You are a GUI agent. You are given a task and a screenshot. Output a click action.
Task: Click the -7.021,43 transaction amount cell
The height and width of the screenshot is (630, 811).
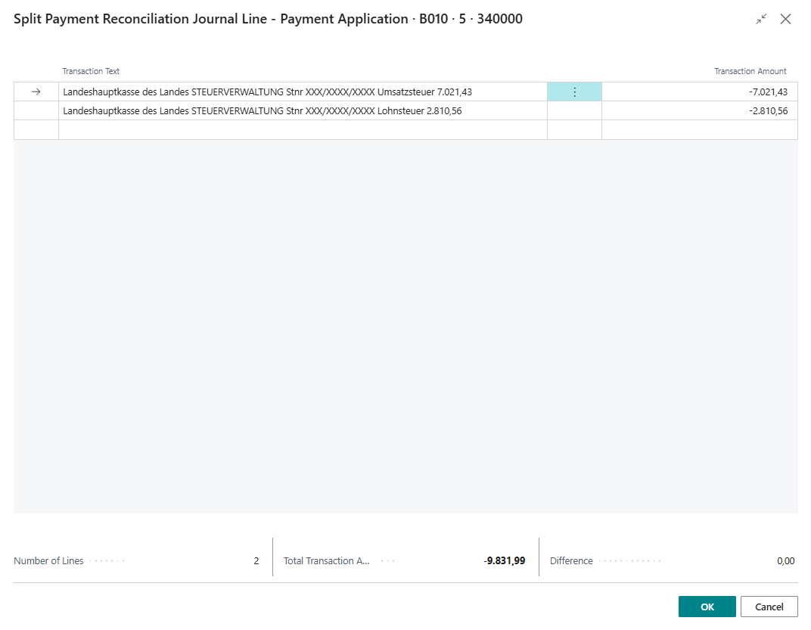(x=700, y=92)
